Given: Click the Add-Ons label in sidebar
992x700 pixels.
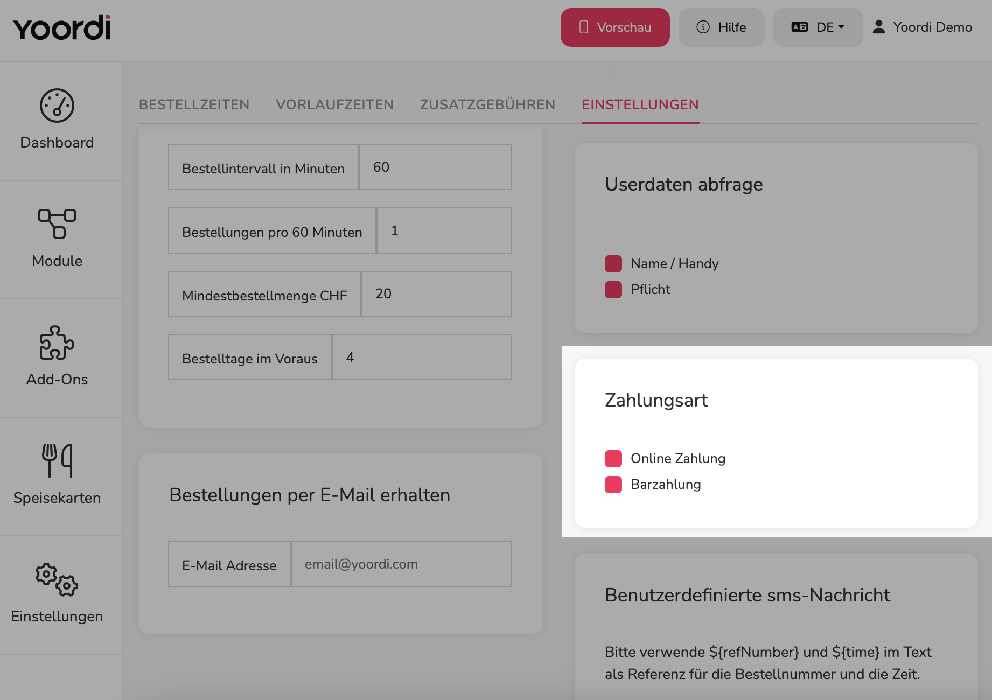Looking at the screenshot, I should point(57,380).
